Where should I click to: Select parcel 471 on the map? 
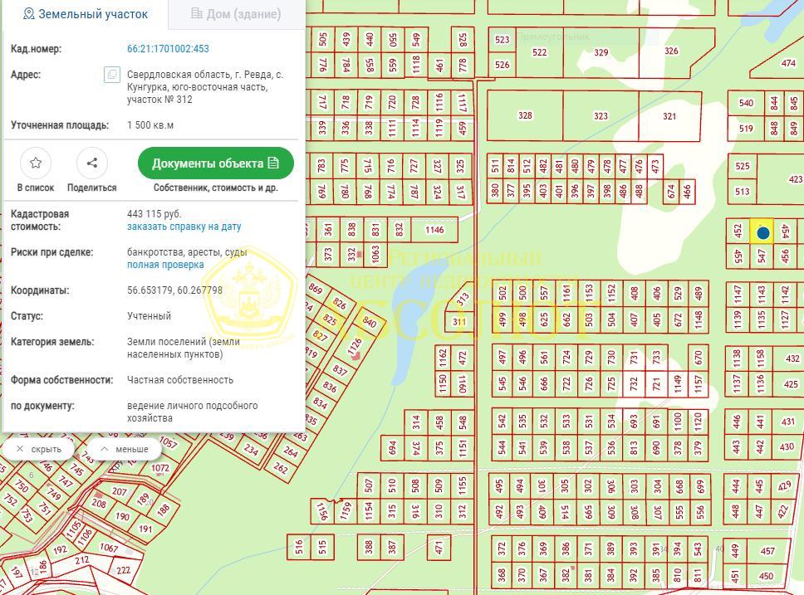[x=439, y=548]
